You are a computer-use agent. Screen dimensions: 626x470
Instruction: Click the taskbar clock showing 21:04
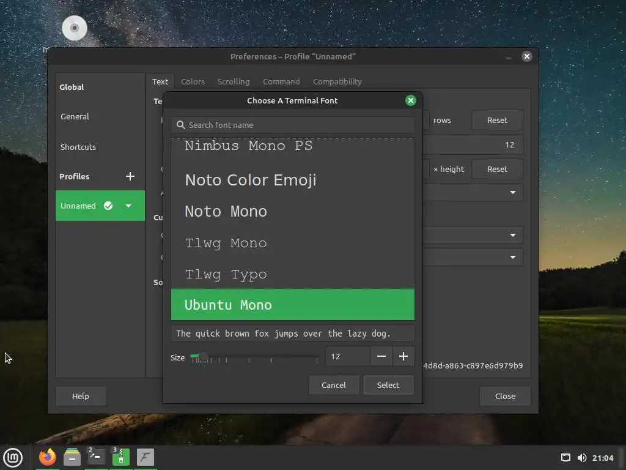pos(602,458)
